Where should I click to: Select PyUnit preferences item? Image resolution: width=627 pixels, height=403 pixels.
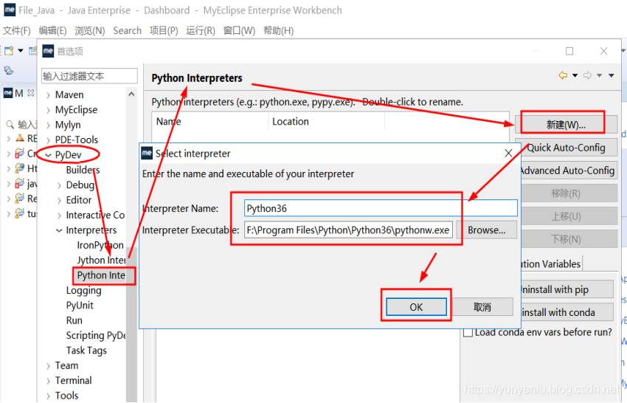click(80, 306)
